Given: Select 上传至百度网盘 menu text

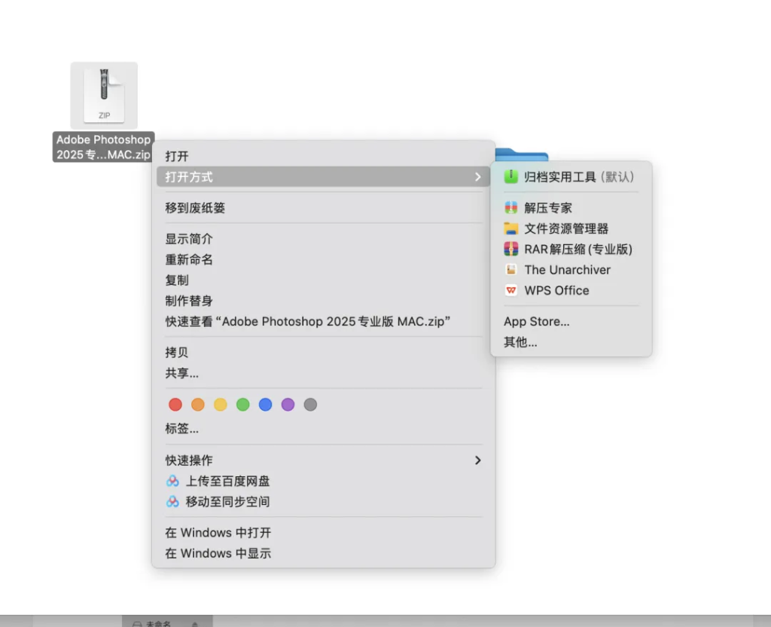Looking at the screenshot, I should point(227,481).
